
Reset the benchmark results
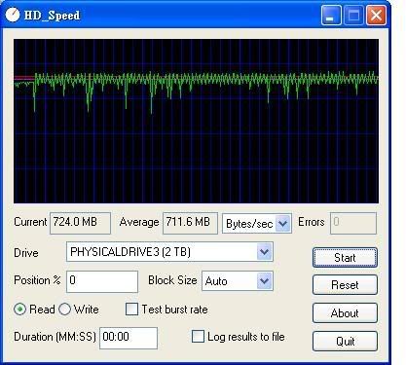345,285
